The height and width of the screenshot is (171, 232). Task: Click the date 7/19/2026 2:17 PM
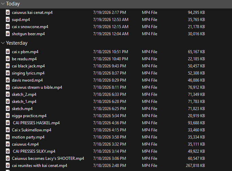[x=109, y=13]
